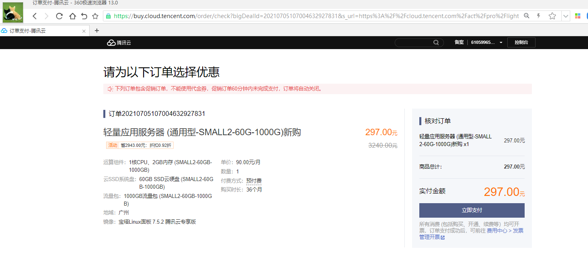The height and width of the screenshot is (276, 588).
Task: Click the Tencent Cloud logo in header
Action: point(119,43)
